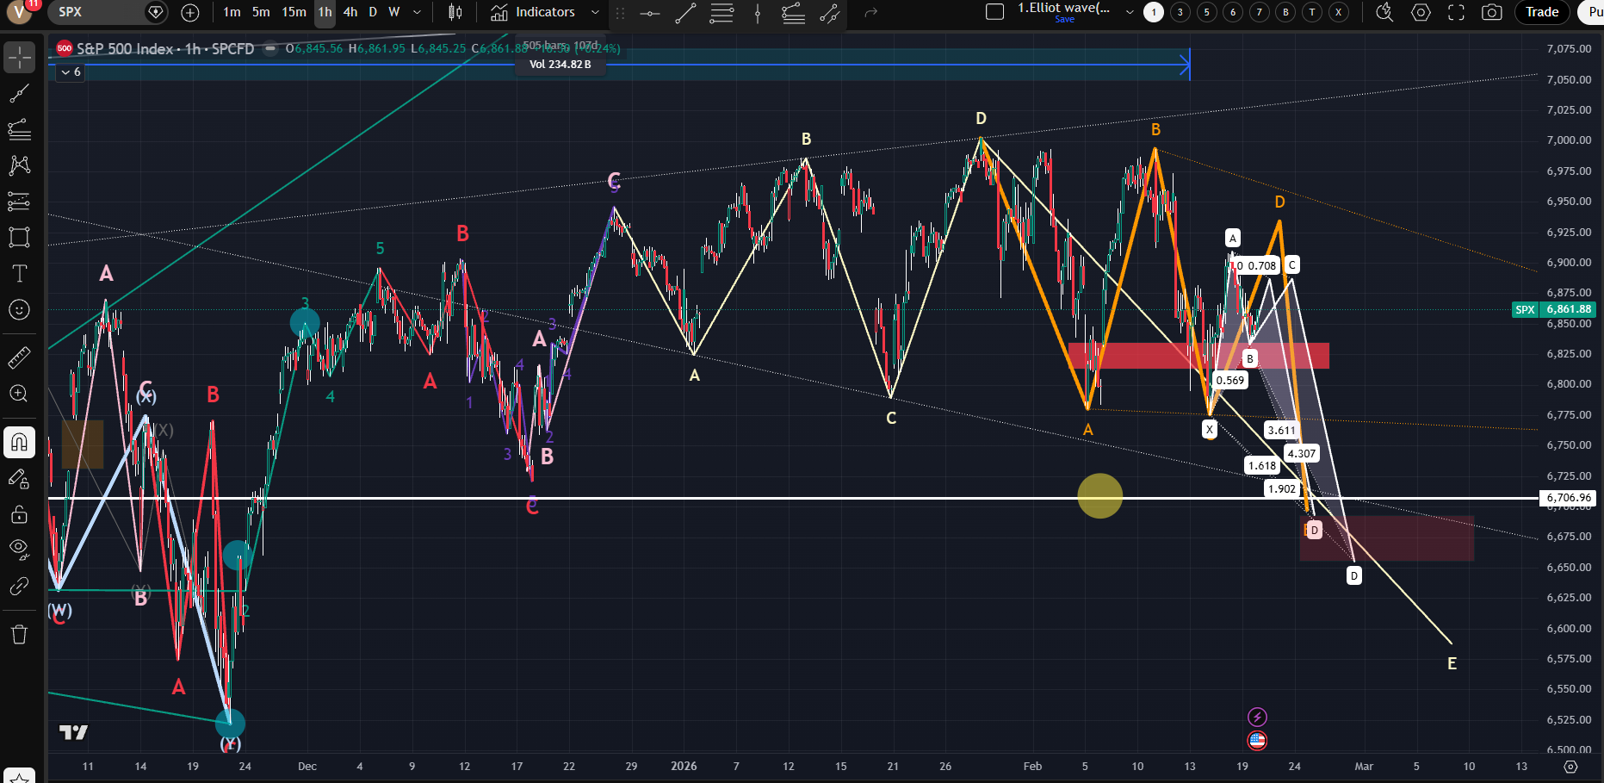This screenshot has width=1604, height=783.
Task: Click the trash icon to remove drawings
Action: coord(19,635)
